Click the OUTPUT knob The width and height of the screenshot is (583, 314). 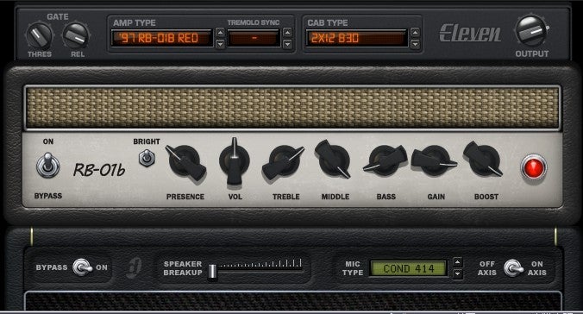coord(532,31)
